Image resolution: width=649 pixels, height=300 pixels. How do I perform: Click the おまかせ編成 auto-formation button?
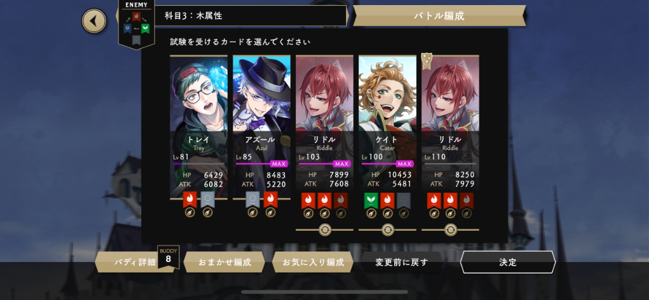click(224, 263)
